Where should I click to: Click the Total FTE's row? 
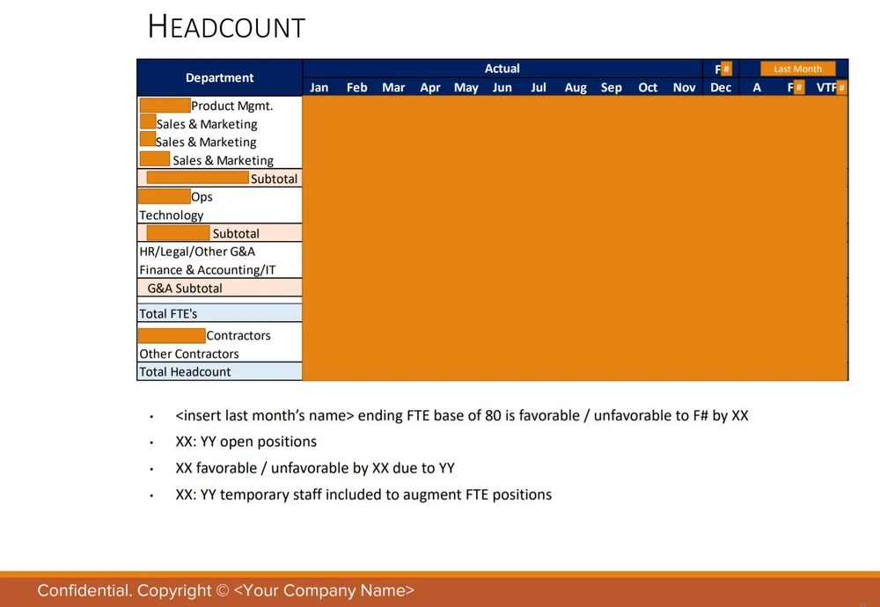219,313
